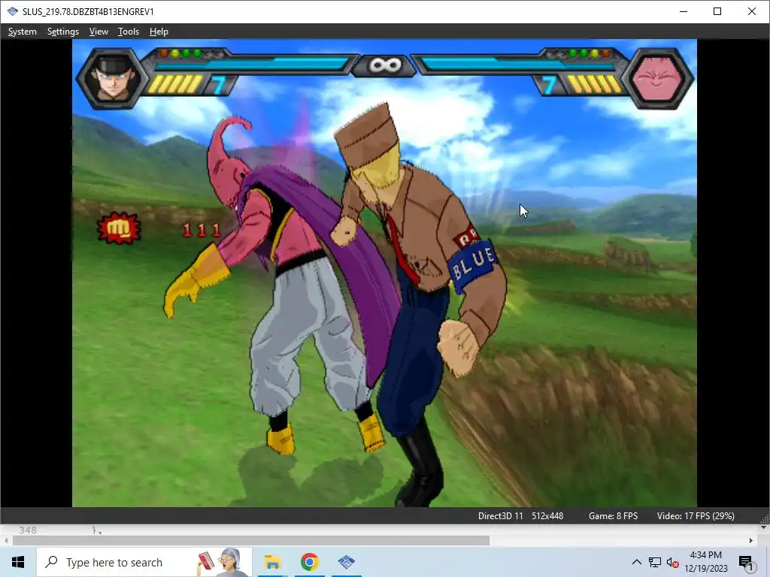Open the Settings menu

point(63,32)
